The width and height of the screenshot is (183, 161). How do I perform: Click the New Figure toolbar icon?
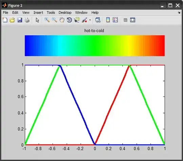click(x=5, y=20)
